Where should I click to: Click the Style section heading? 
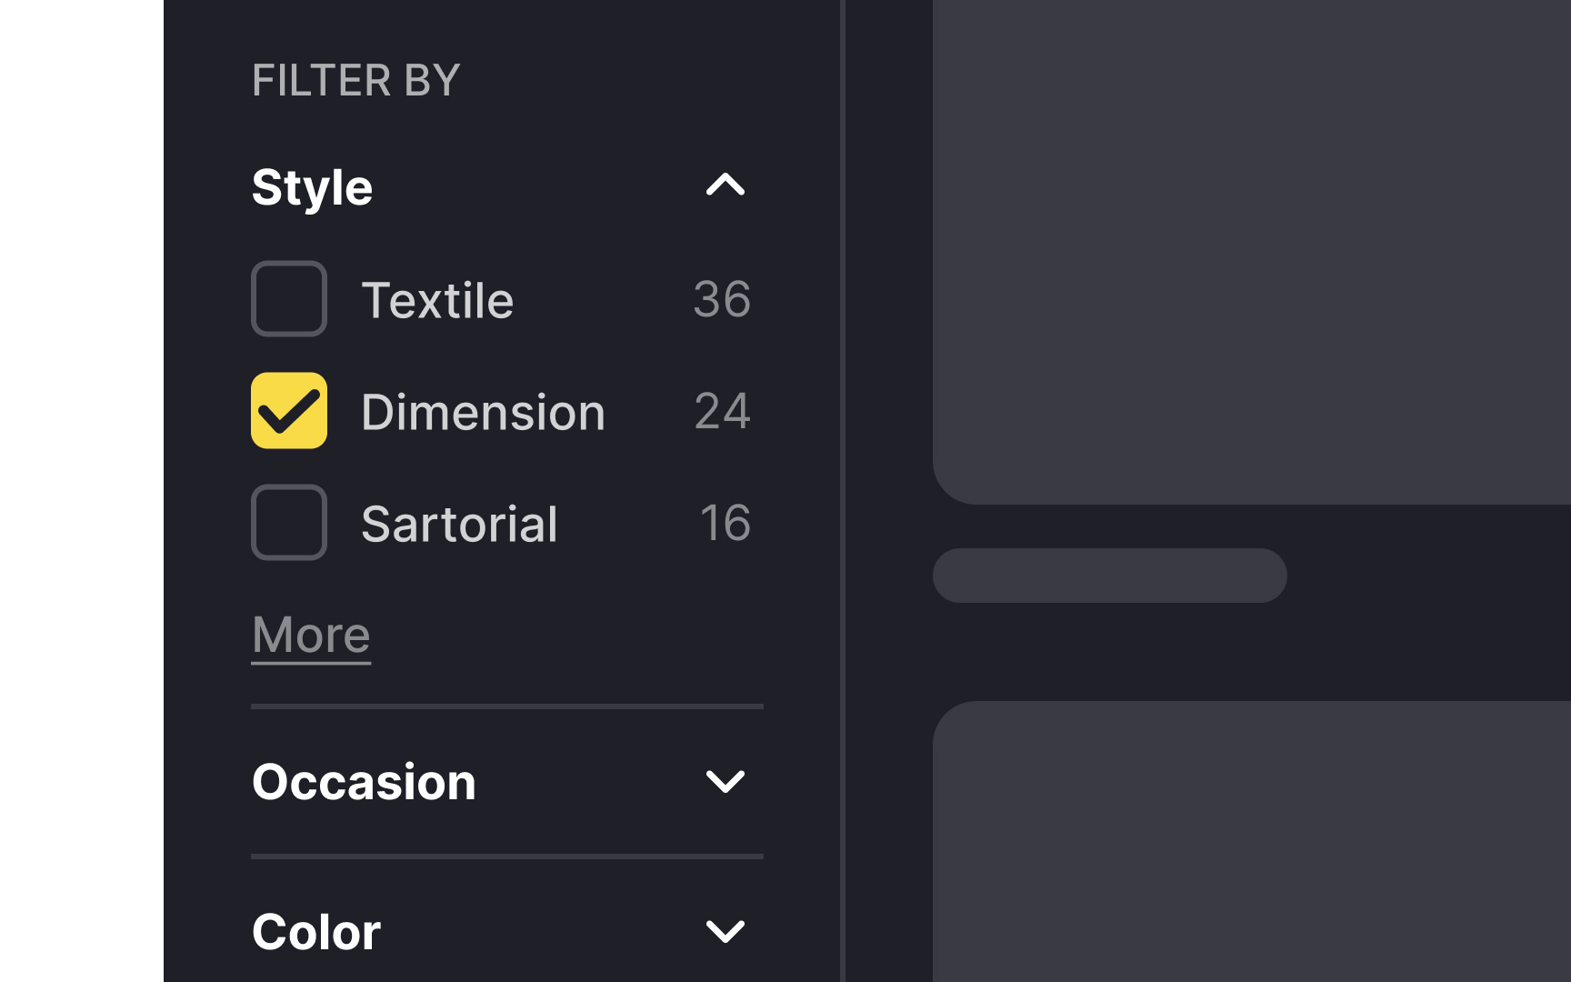(312, 187)
